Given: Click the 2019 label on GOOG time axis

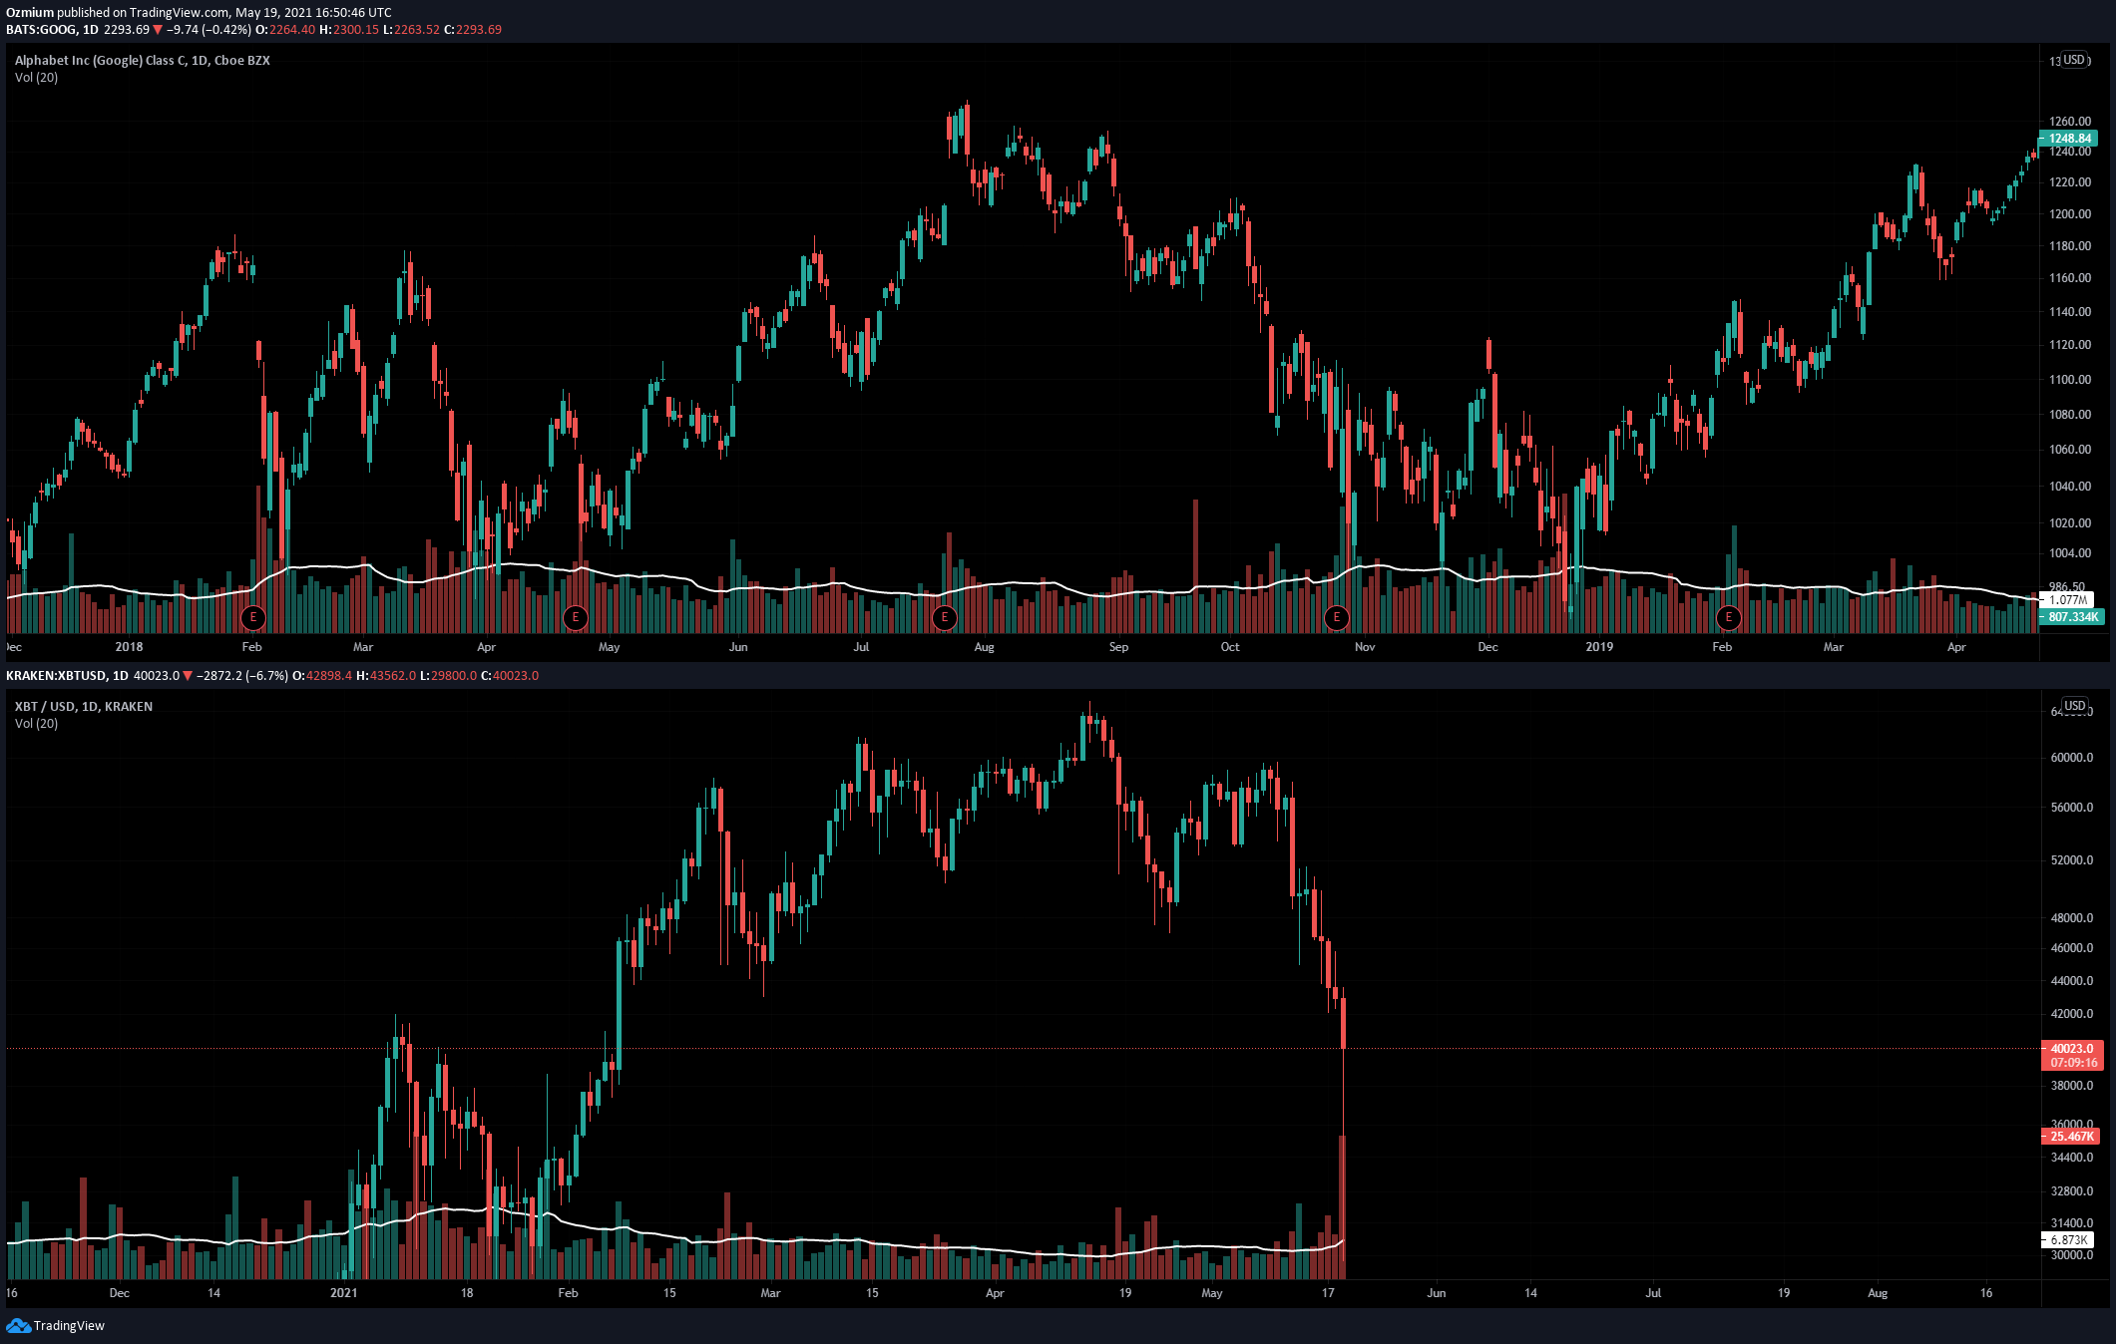Looking at the screenshot, I should click(x=1599, y=646).
